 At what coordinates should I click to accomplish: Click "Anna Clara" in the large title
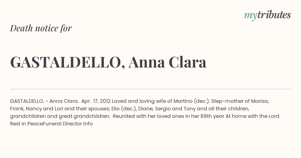pos(167,62)
